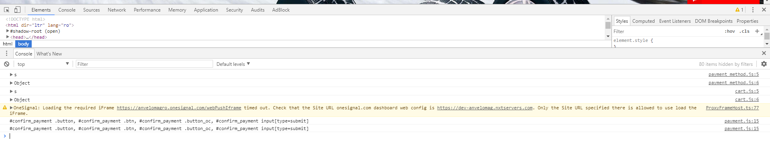Select the element.style rule text
Viewport: 770px width, 154px height.
pyautogui.click(x=633, y=41)
